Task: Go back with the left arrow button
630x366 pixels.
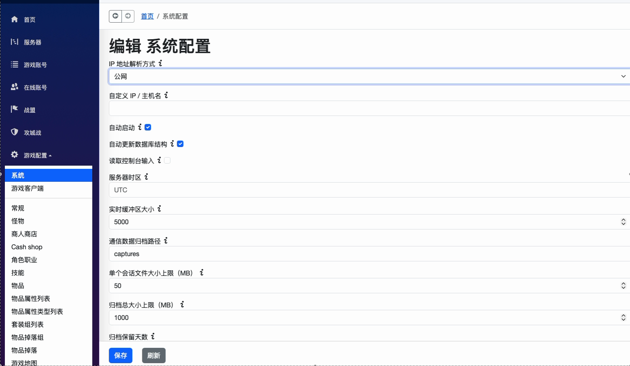Action: (115, 16)
